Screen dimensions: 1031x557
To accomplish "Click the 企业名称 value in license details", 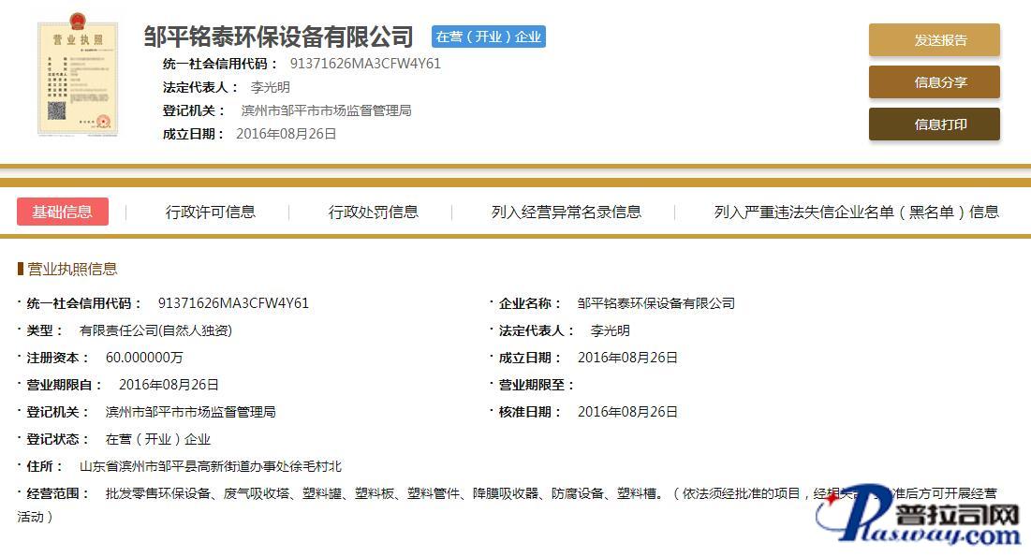I will click(655, 303).
